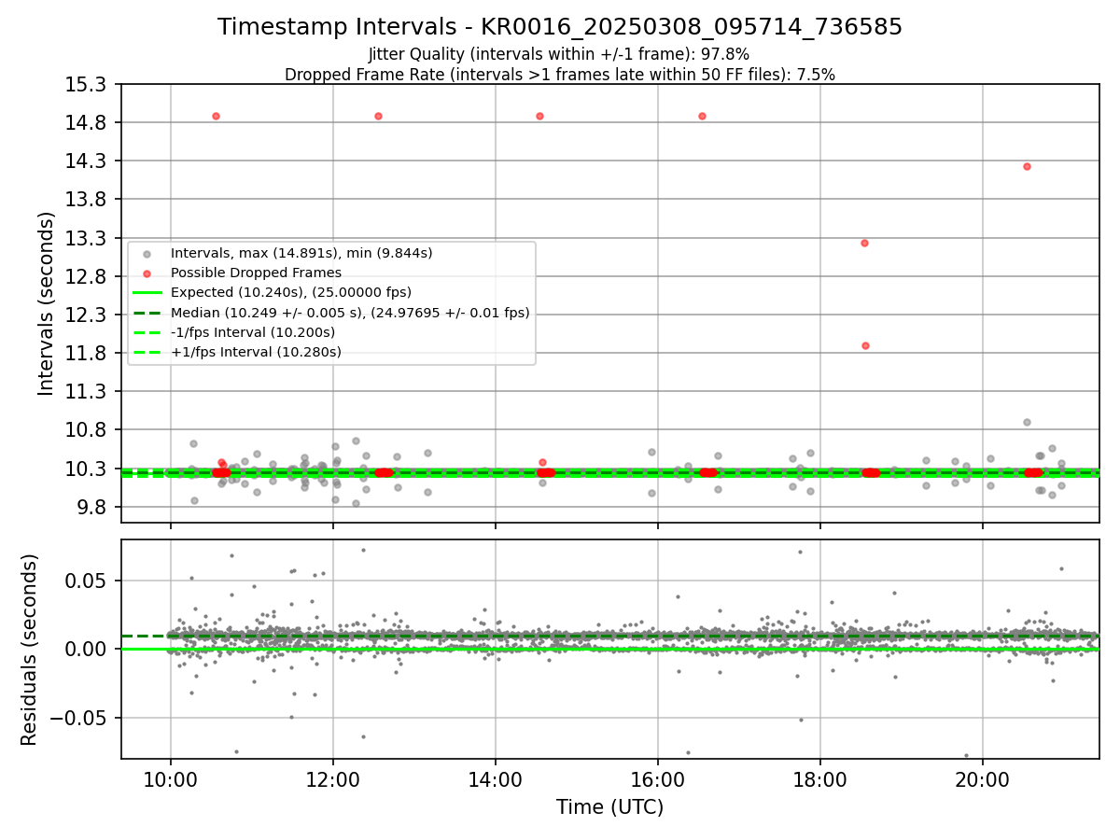Click legend entry 'Intervals, max (14.891s), min (9.844s)'

(x=301, y=253)
